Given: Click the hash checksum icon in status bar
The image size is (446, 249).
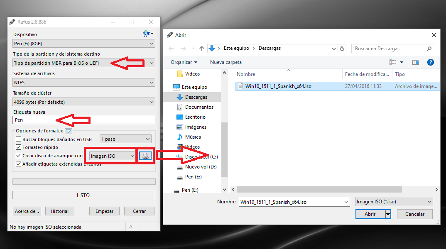Looking at the screenshot, I should [131, 227].
